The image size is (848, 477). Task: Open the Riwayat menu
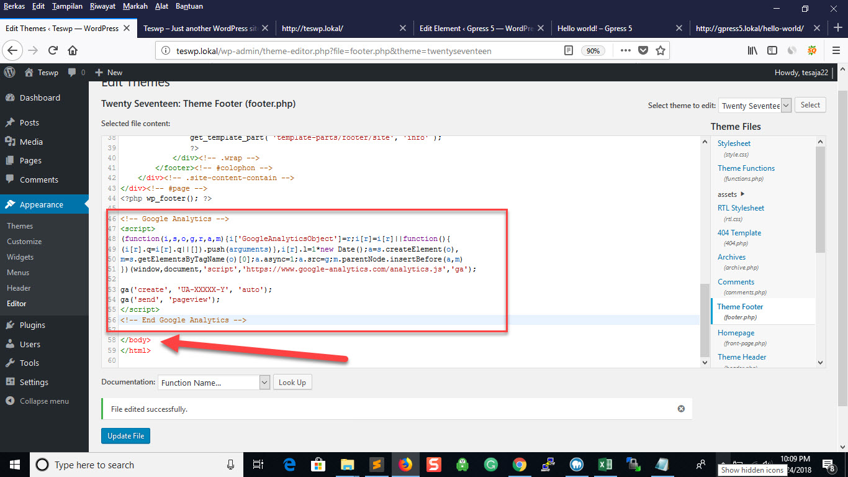[104, 6]
